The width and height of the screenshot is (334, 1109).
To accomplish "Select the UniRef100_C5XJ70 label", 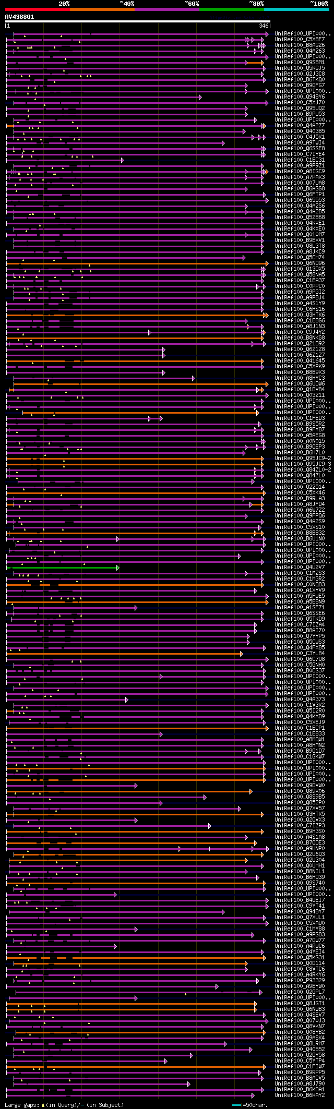I will pos(300,102).
